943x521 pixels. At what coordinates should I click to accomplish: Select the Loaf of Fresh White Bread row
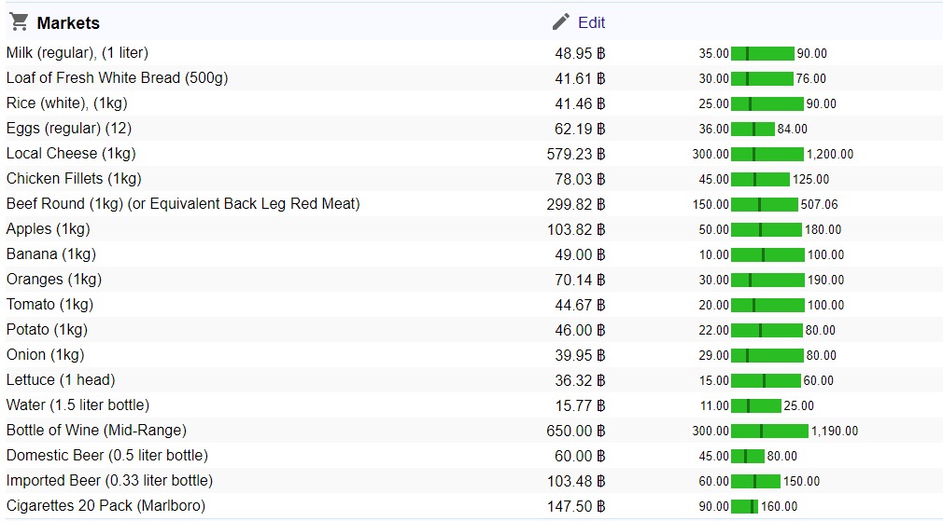point(117,78)
